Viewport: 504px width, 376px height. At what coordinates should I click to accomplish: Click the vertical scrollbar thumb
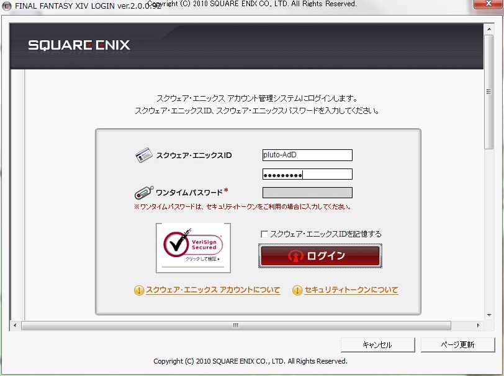tap(489, 92)
